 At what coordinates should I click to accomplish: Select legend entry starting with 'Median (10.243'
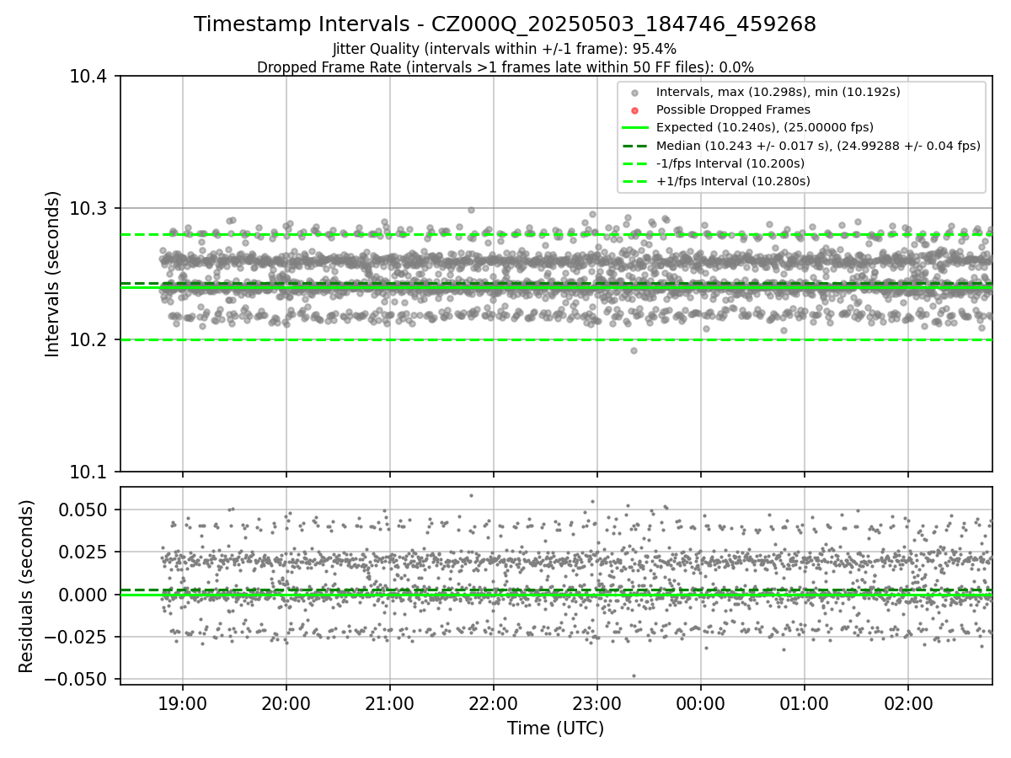pyautogui.click(x=818, y=146)
